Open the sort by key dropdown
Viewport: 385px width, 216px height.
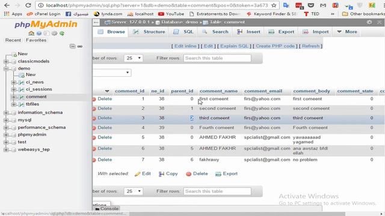pos(112,73)
